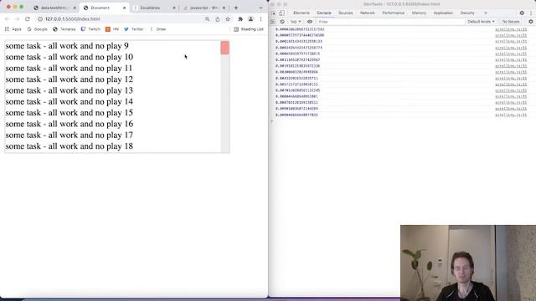Open the DevTools Security panel
The width and height of the screenshot is (536, 301).
pyautogui.click(x=467, y=13)
